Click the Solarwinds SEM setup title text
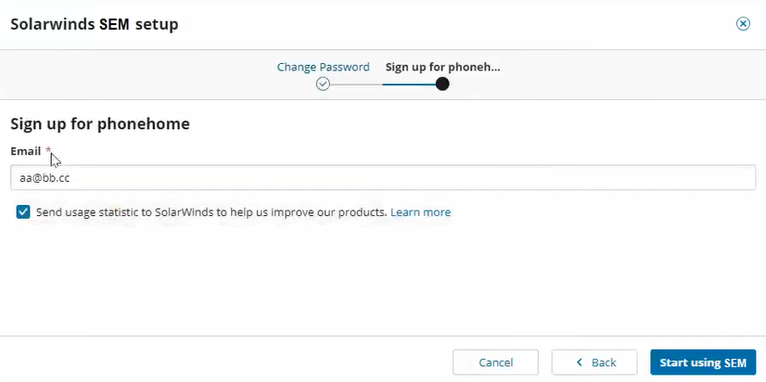Image resolution: width=766 pixels, height=382 pixels. tap(94, 24)
